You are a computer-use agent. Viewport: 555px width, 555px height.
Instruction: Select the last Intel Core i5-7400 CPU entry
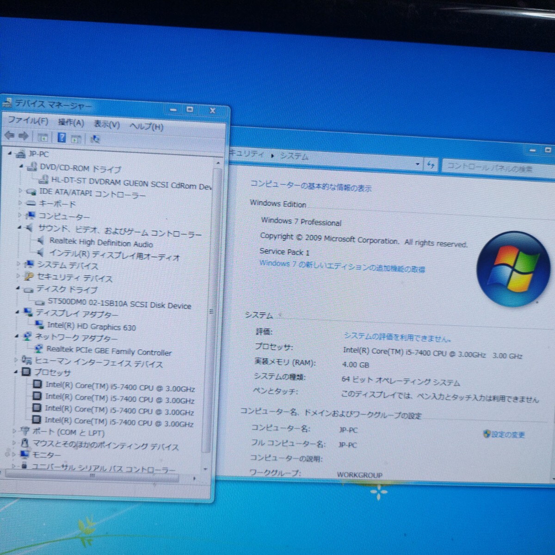point(119,421)
